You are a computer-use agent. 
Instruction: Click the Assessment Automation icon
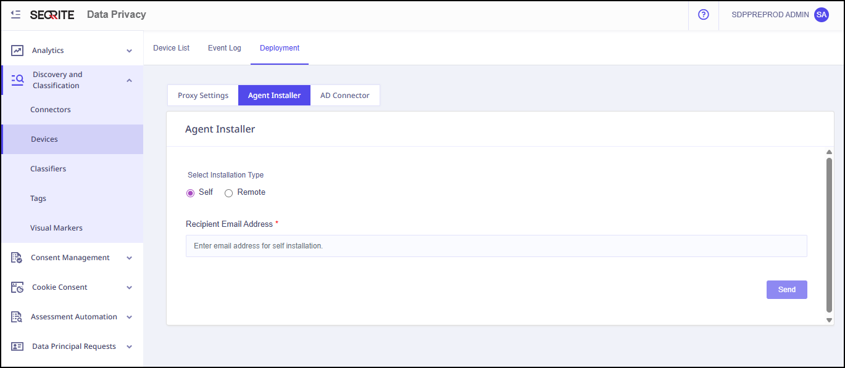click(x=17, y=317)
